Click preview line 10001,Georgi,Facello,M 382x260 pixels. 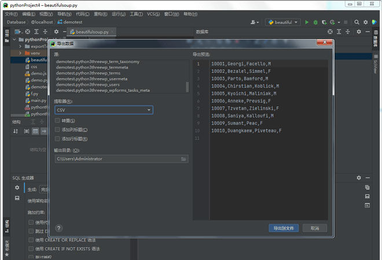pyautogui.click(x=241, y=64)
